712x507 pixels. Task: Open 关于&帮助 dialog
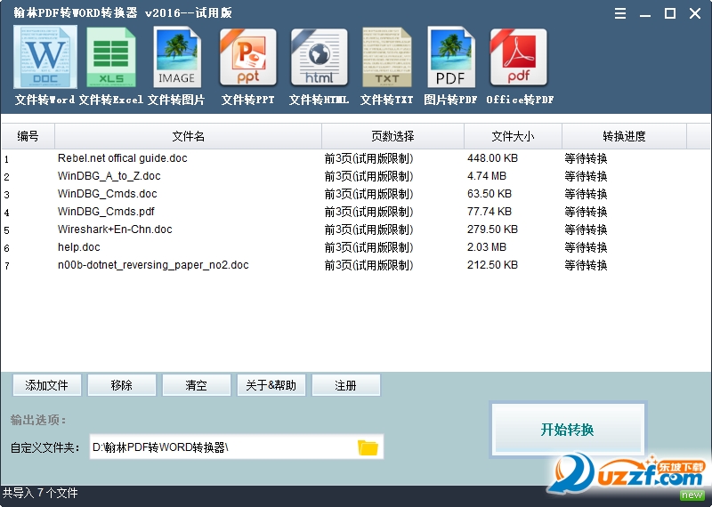[271, 385]
